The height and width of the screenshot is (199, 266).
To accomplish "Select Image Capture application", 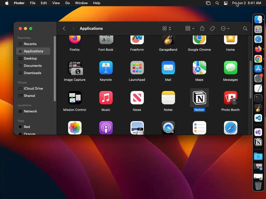I will (x=75, y=68).
